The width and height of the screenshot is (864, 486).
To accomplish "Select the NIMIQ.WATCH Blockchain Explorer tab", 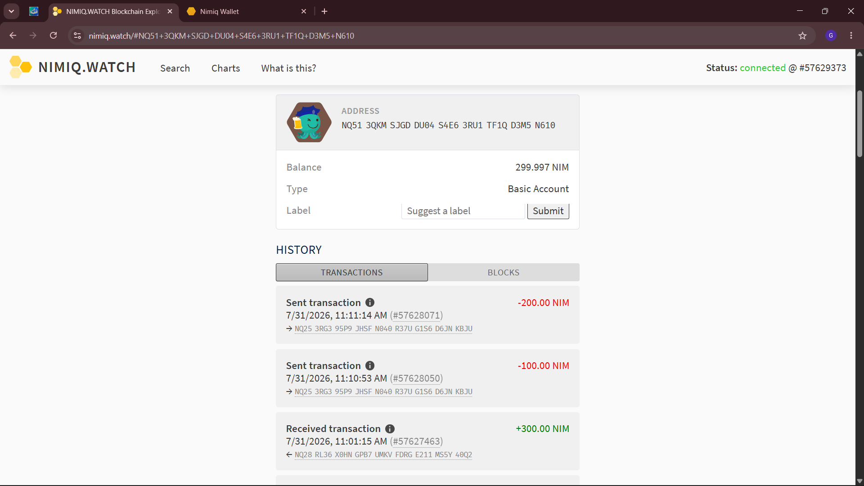I will click(113, 12).
